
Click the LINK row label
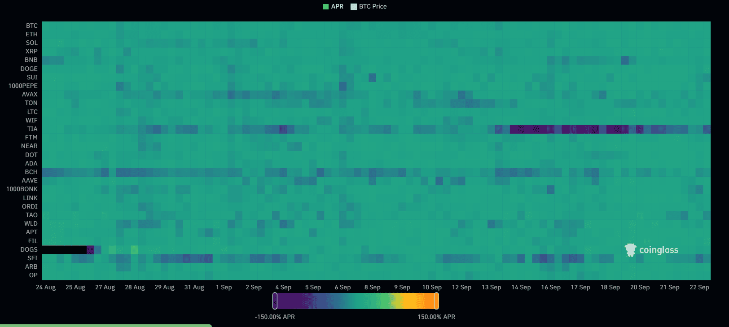click(x=31, y=198)
